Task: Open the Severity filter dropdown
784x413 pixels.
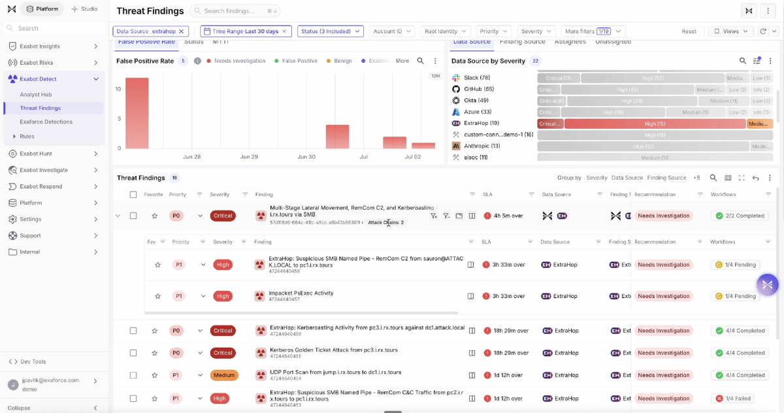Action: click(536, 31)
